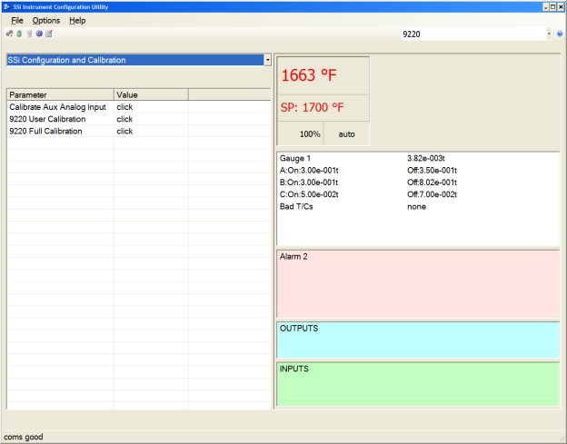The image size is (567, 444).
Task: Open the 9220 instrument dropdown
Action: tap(549, 34)
